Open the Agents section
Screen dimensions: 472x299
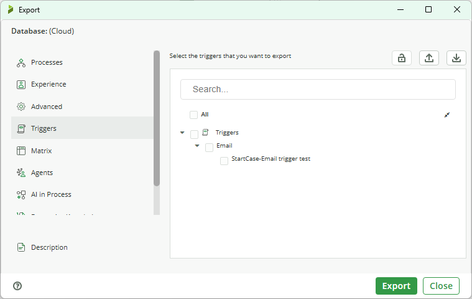point(82,173)
